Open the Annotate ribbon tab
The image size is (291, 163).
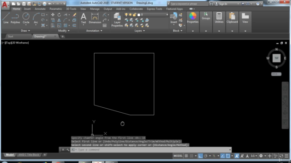click(40, 9)
